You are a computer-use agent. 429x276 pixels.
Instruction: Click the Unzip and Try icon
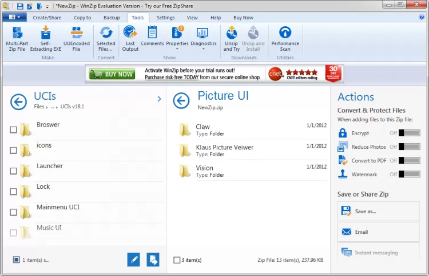[231, 33]
